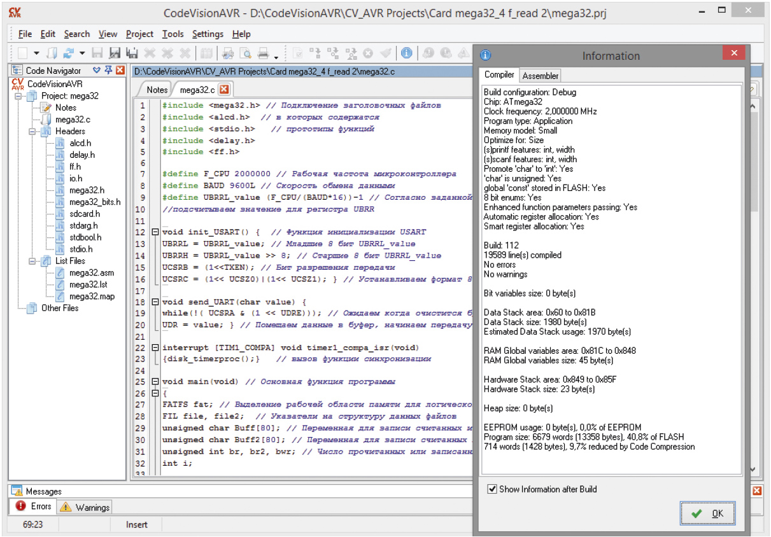Select the Other Files tree node

60,308
